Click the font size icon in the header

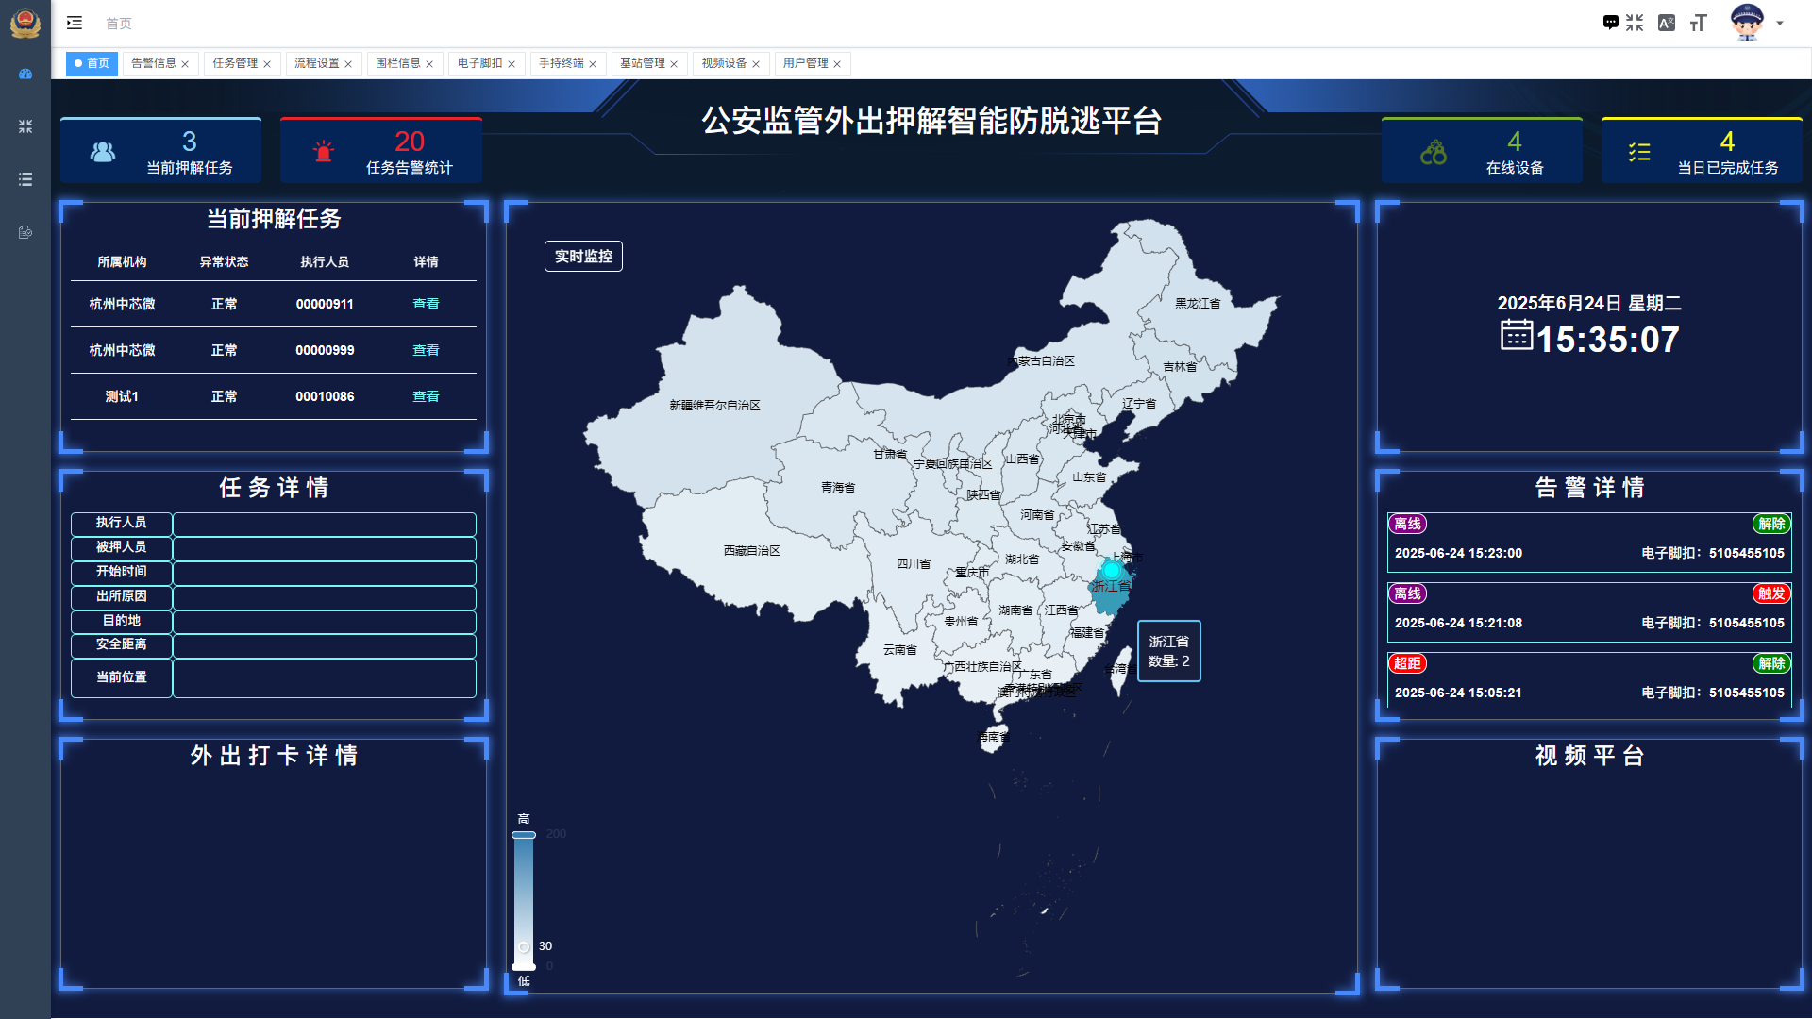point(1699,22)
